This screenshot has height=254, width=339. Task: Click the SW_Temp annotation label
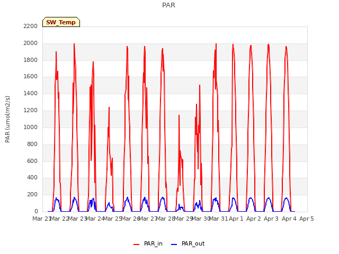pos(61,22)
